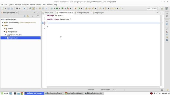The image size is (170, 95).
Task: Go to the Next Annotation arrow icon
Action: [100, 8]
